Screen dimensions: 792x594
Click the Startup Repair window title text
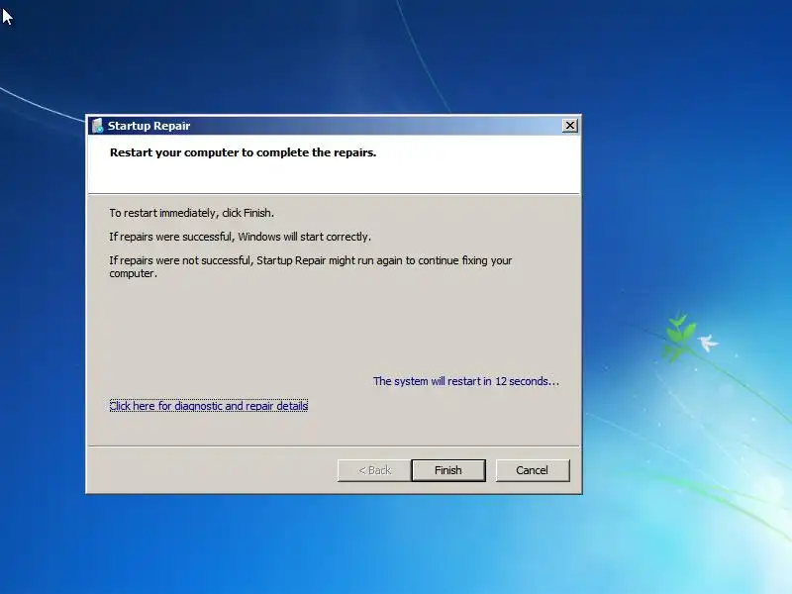pyautogui.click(x=149, y=126)
